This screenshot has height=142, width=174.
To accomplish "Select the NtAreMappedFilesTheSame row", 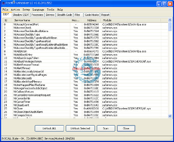I will (x=85, y=85).
